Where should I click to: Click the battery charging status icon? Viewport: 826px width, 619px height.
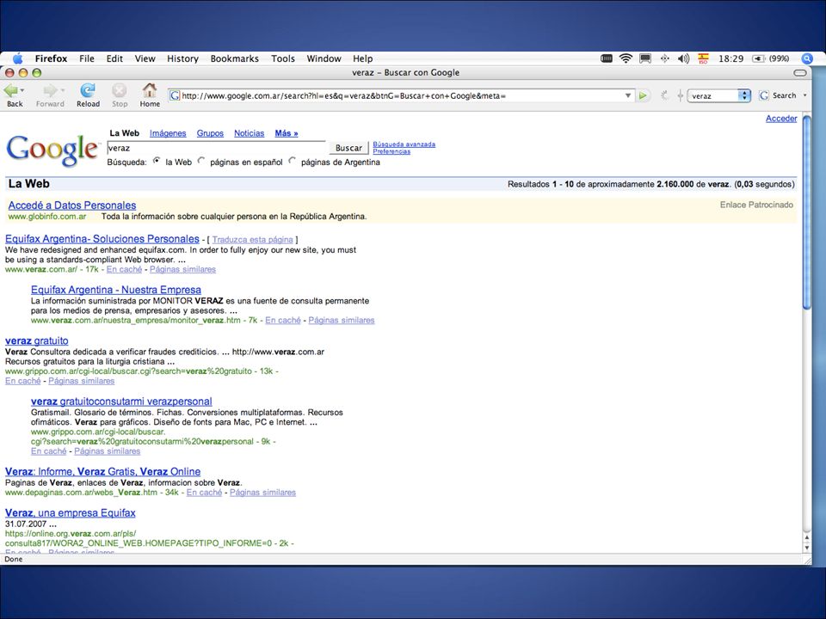(758, 58)
